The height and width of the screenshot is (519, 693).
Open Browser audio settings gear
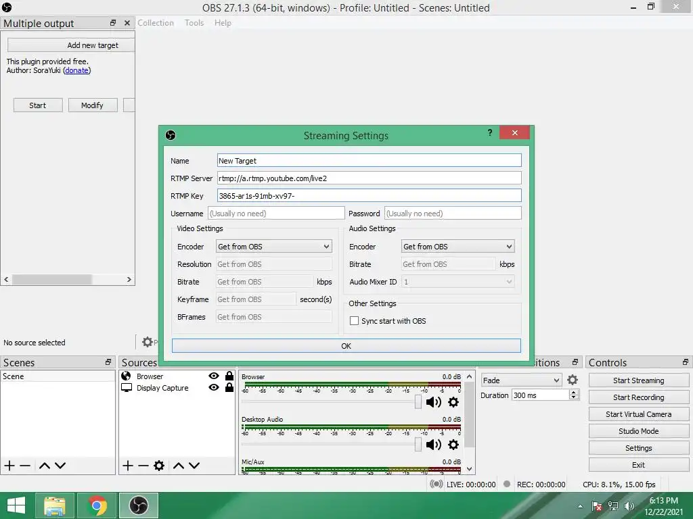453,402
